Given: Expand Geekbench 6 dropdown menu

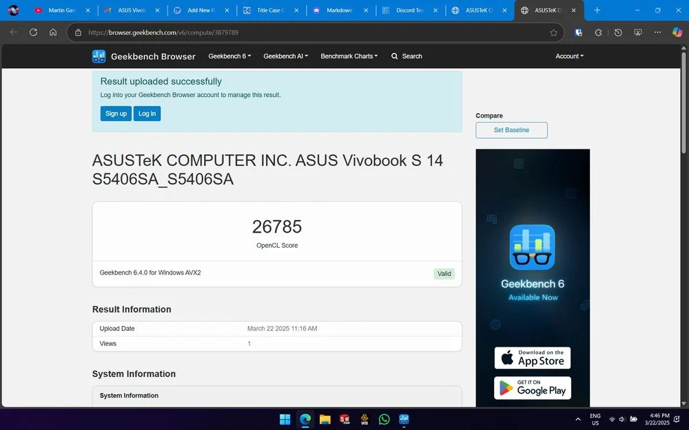Looking at the screenshot, I should (229, 56).
